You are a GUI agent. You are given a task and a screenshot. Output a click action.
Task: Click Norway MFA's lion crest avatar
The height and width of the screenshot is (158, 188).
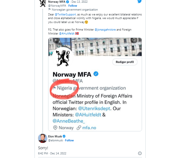[x=43, y=3]
